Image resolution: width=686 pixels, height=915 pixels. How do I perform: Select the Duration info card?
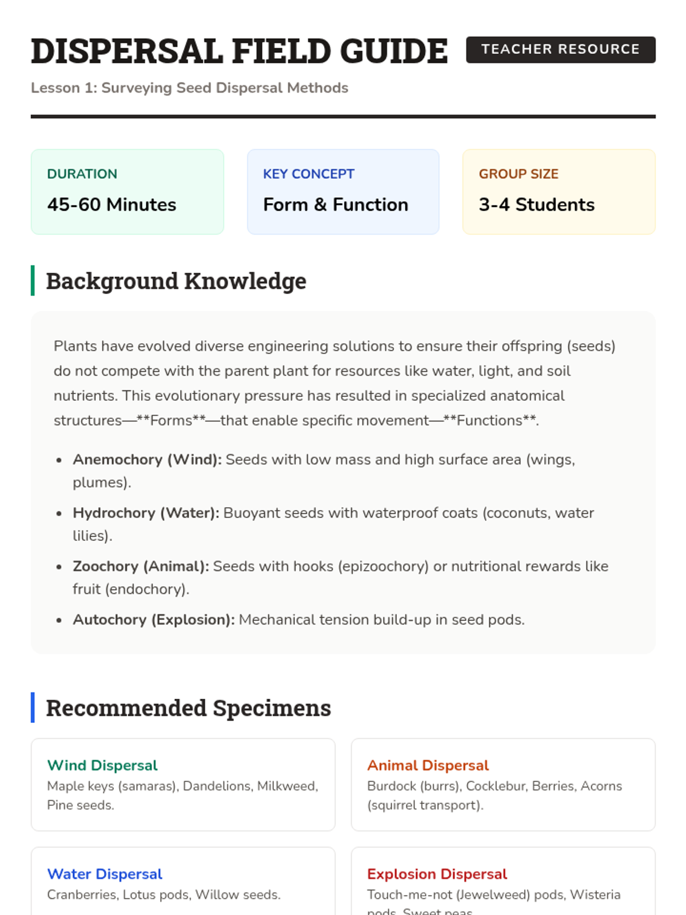pos(127,192)
